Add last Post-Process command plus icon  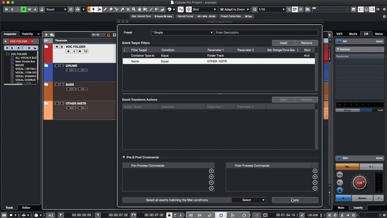pos(315,188)
